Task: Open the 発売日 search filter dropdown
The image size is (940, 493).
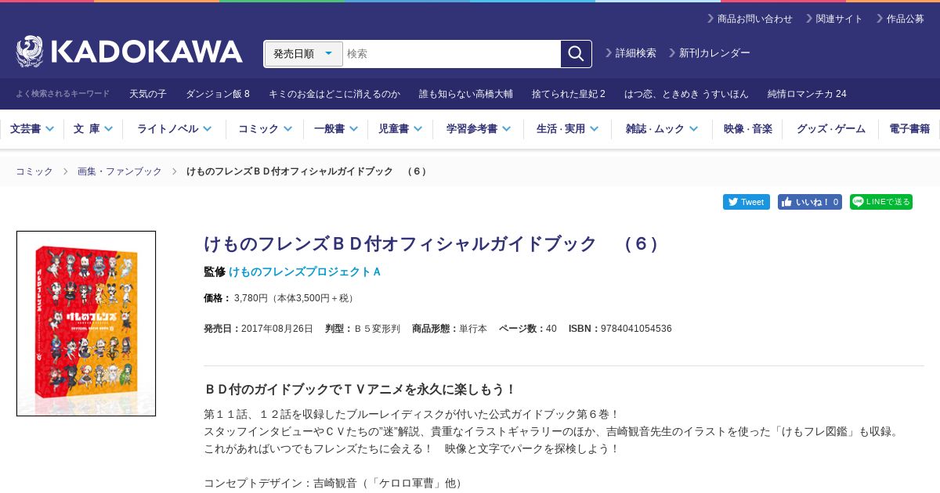Action: [x=304, y=54]
